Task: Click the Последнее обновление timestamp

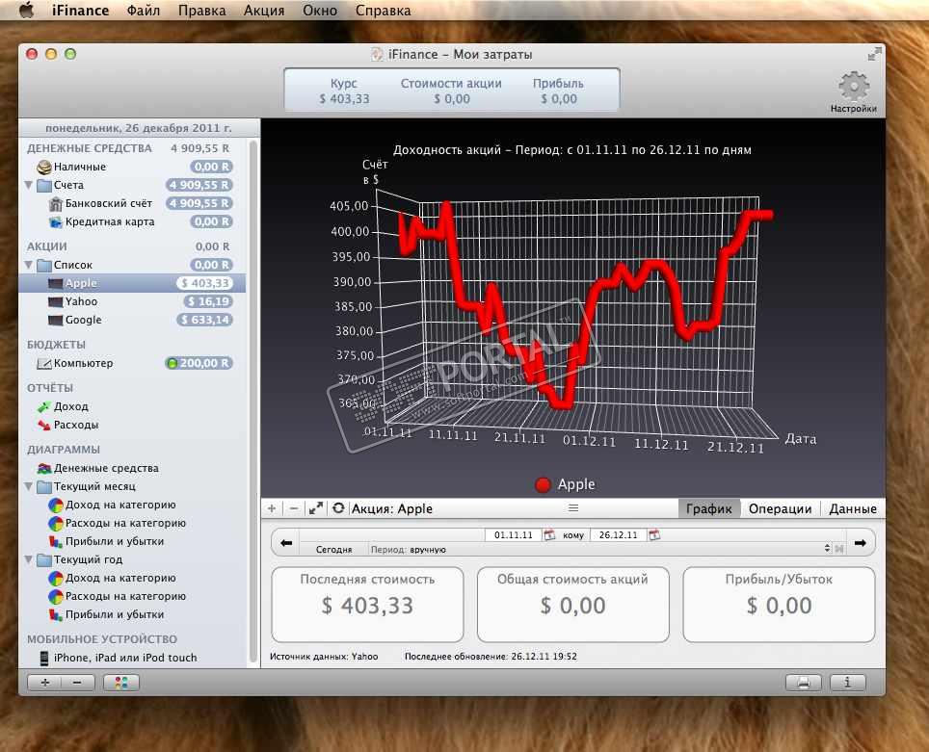Action: pos(491,657)
